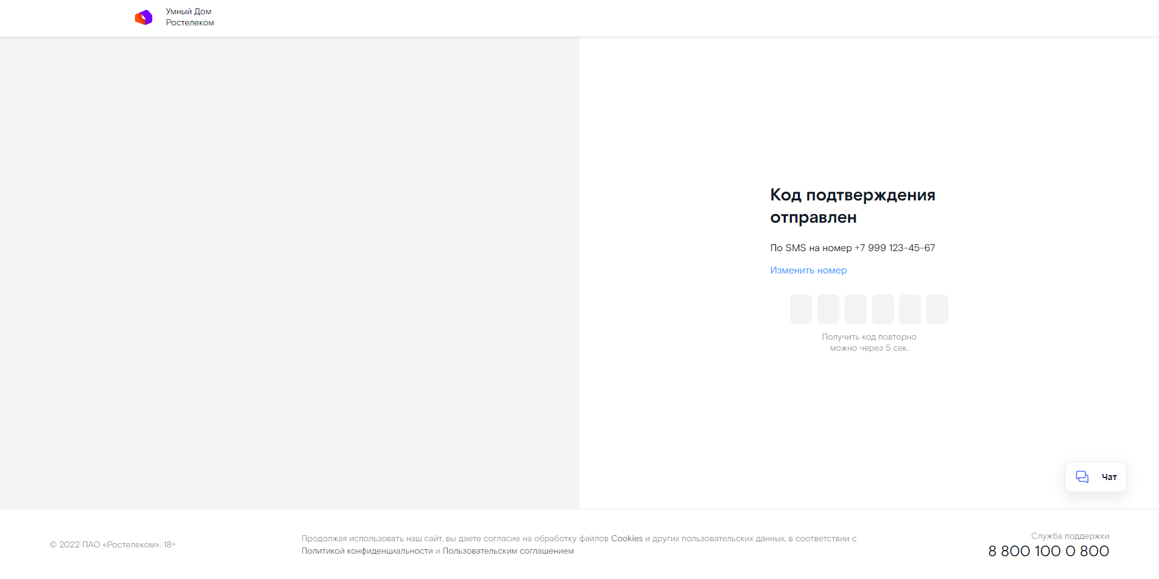The height and width of the screenshot is (579, 1159).
Task: Click the sixth and last code digit box
Action: point(937,309)
